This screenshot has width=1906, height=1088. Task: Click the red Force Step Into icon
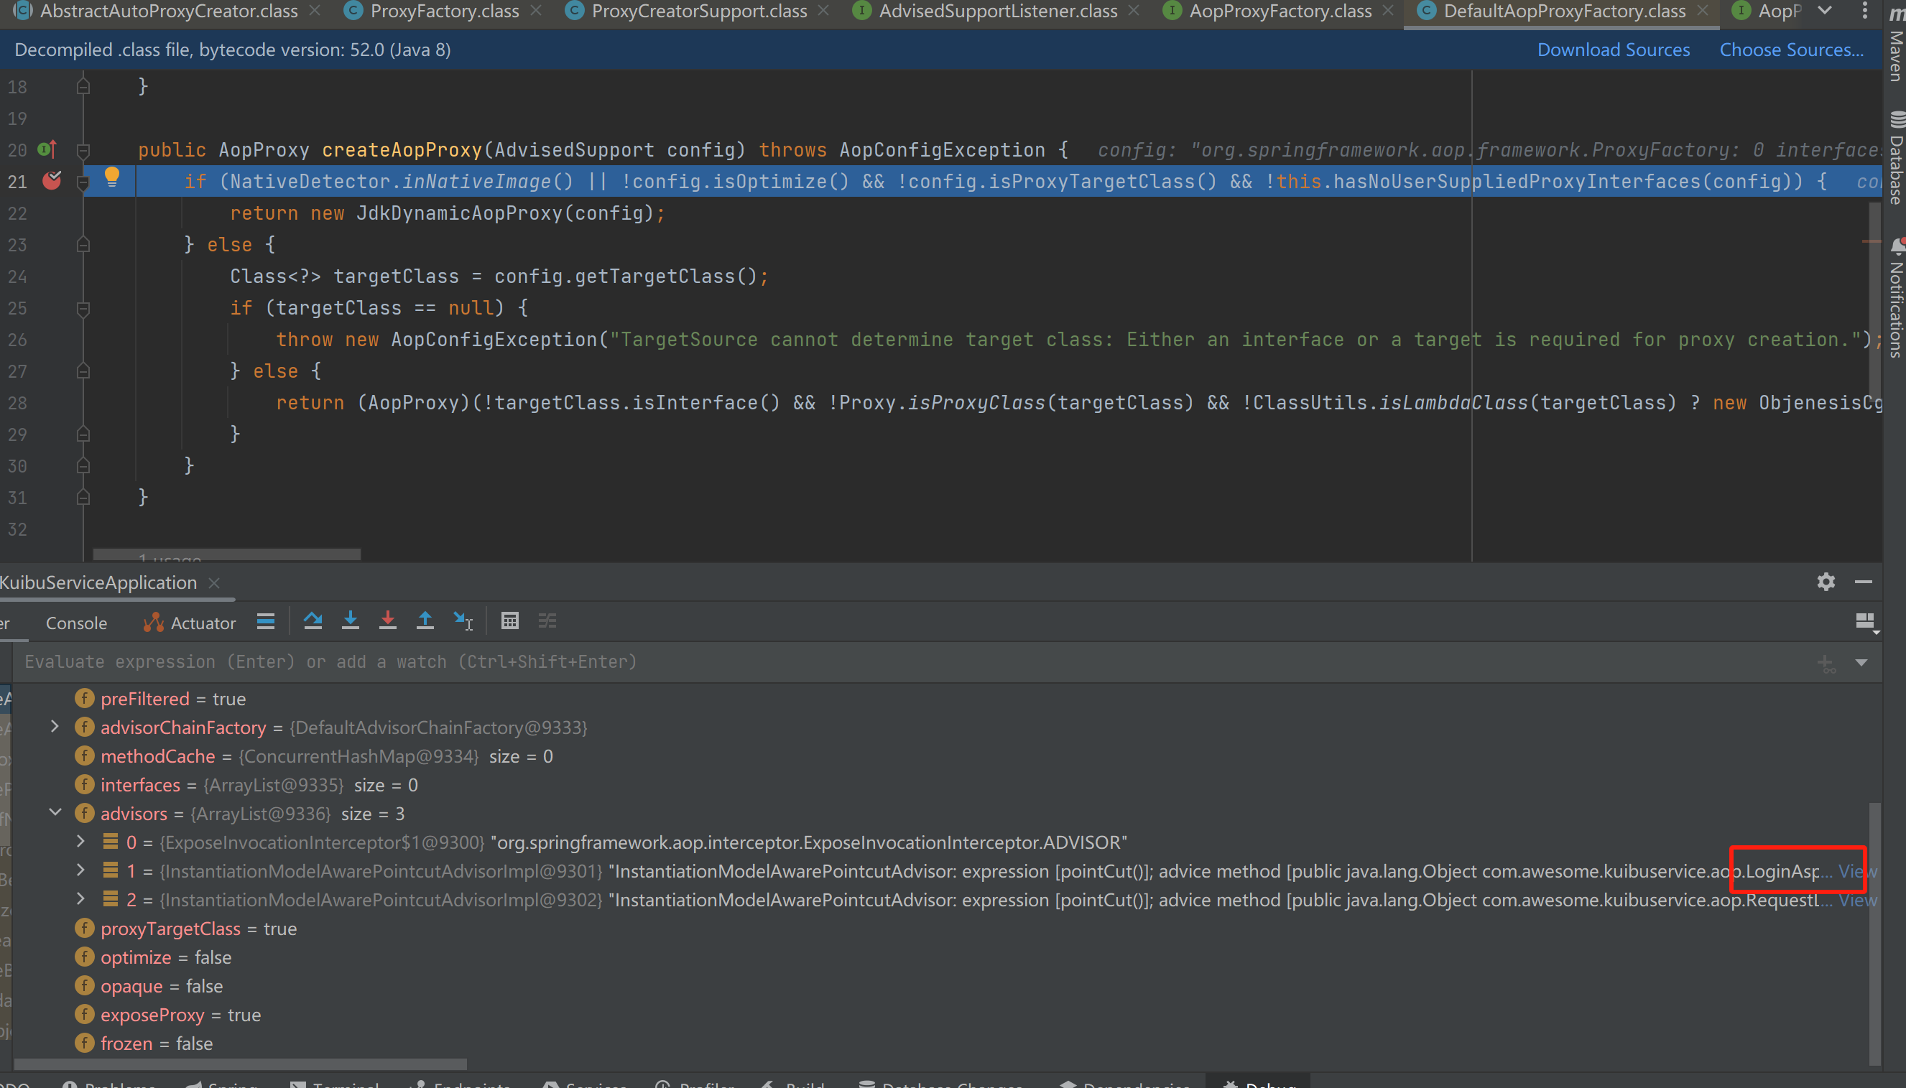pyautogui.click(x=387, y=621)
